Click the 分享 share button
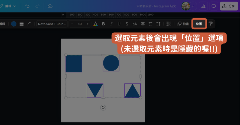The height and width of the screenshot is (125, 240). (229, 6)
